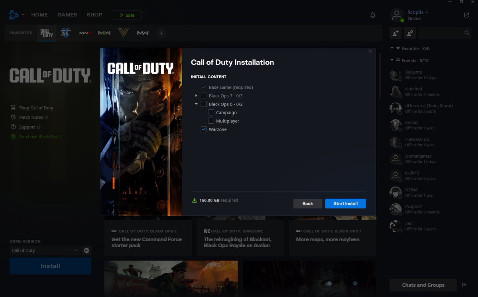Click Zan's avatar
The height and width of the screenshot is (297, 478).
396,226
